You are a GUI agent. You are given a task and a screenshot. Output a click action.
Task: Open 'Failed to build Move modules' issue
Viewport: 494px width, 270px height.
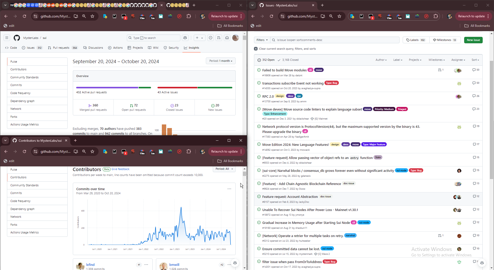pos(284,70)
